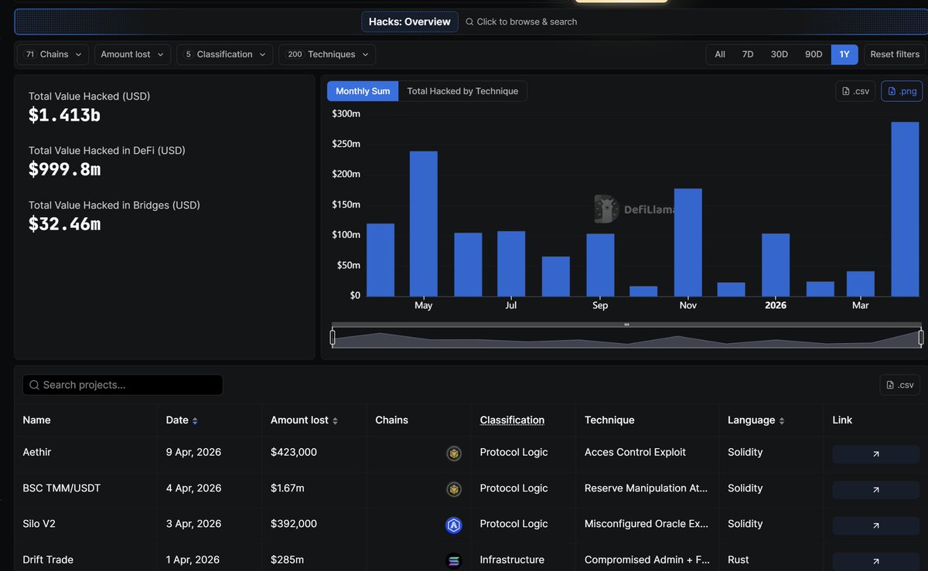This screenshot has height=571, width=928.
Task: Sort table by Date column arrows
Action: [195, 421]
